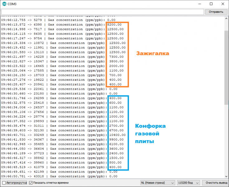Viewport: 229px width, 187px height.
Task: Open the 115200 бод baud rate dropdown
Action: pyautogui.click(x=188, y=183)
